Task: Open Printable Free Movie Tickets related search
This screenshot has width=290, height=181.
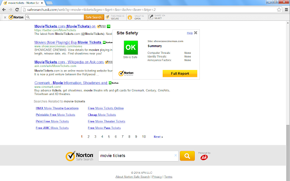Action: point(55,114)
